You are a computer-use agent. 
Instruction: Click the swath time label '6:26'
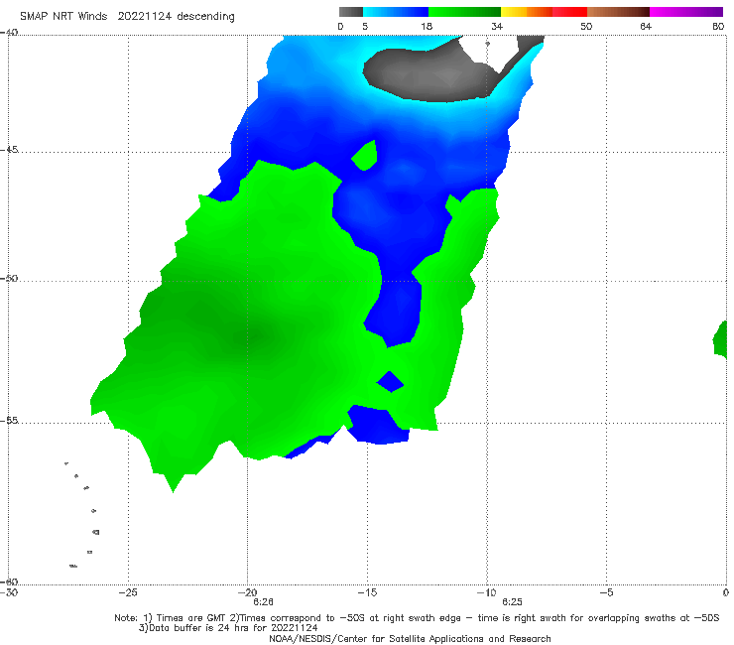(263, 602)
